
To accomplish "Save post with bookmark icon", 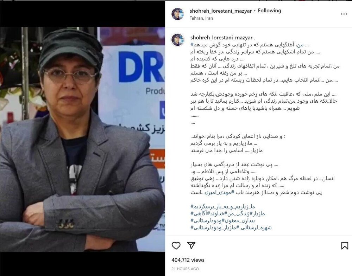I will 345,246.
